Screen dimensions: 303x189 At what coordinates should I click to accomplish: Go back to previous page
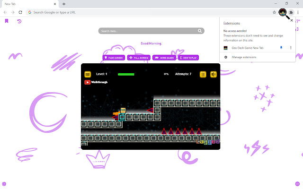[x=5, y=12]
